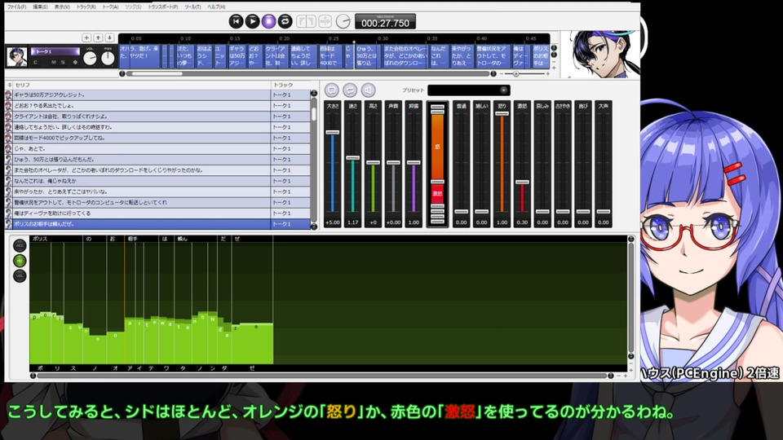The image size is (783, 440).
Task: Start playback with the Play button
Action: [x=253, y=21]
